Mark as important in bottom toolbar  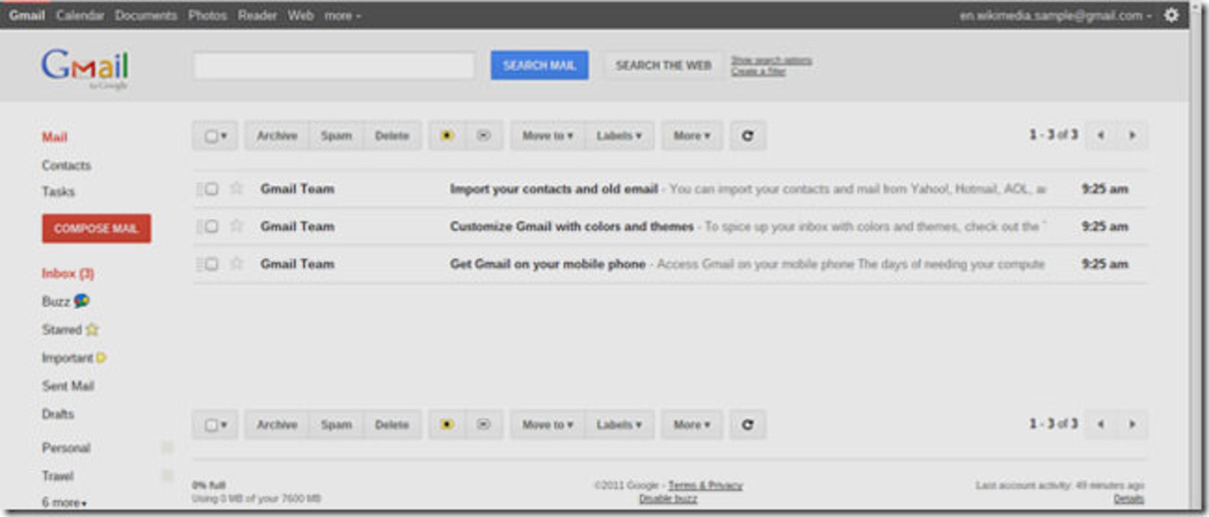(447, 424)
